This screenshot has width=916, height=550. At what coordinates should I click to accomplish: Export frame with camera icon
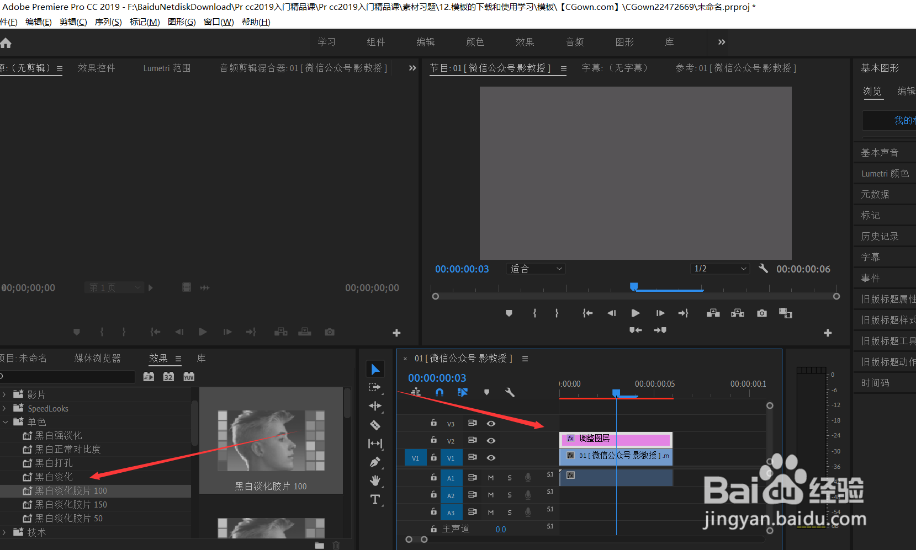point(762,313)
